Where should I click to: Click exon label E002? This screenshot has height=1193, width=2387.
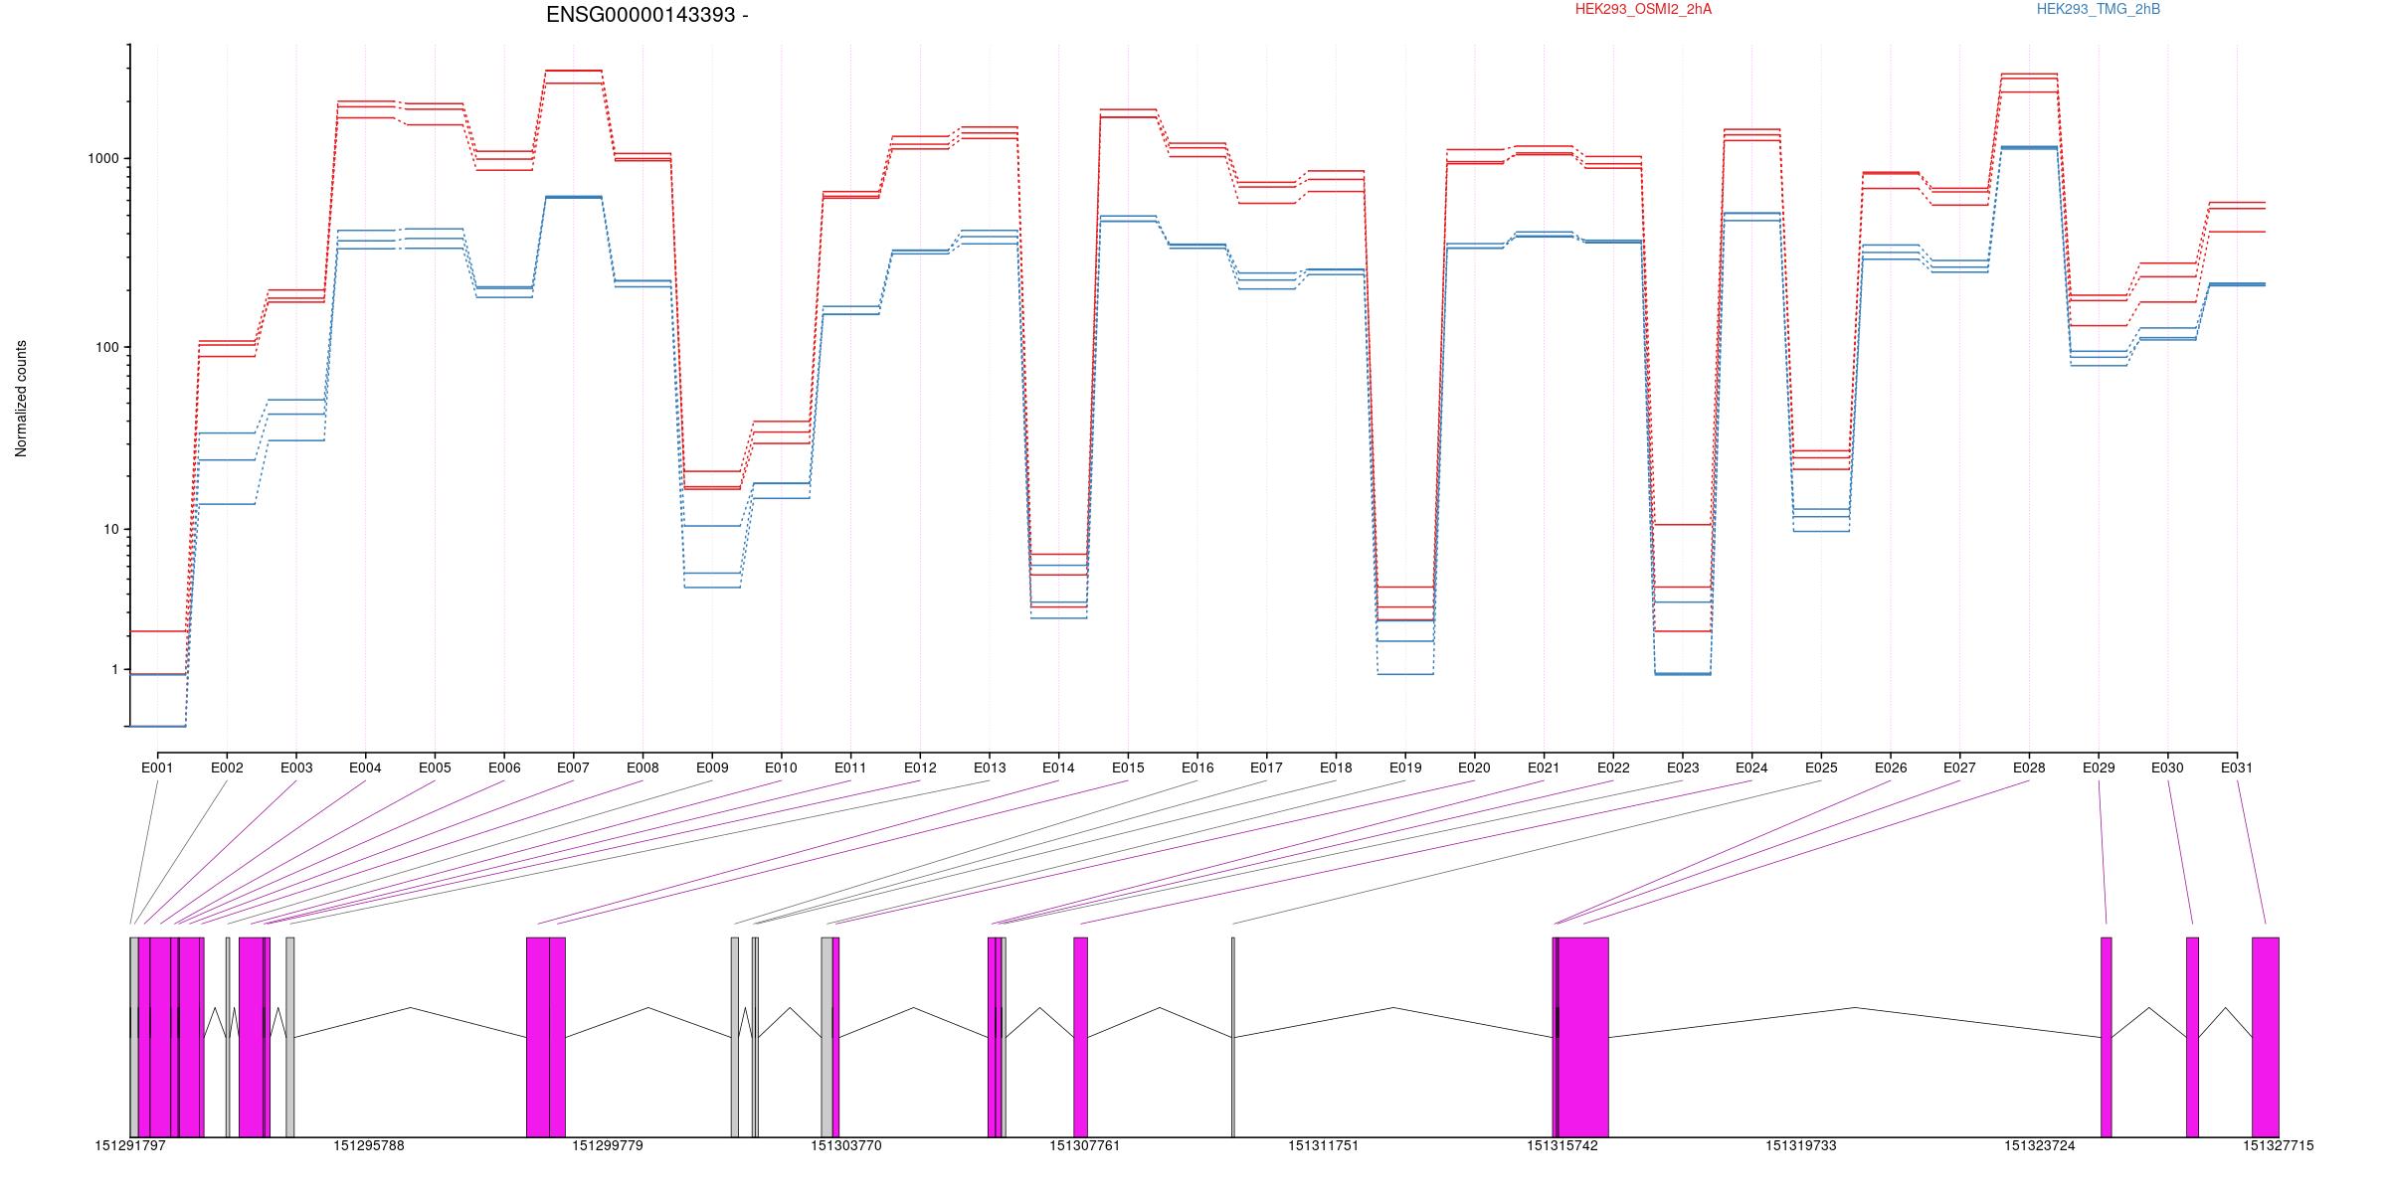point(227,767)
